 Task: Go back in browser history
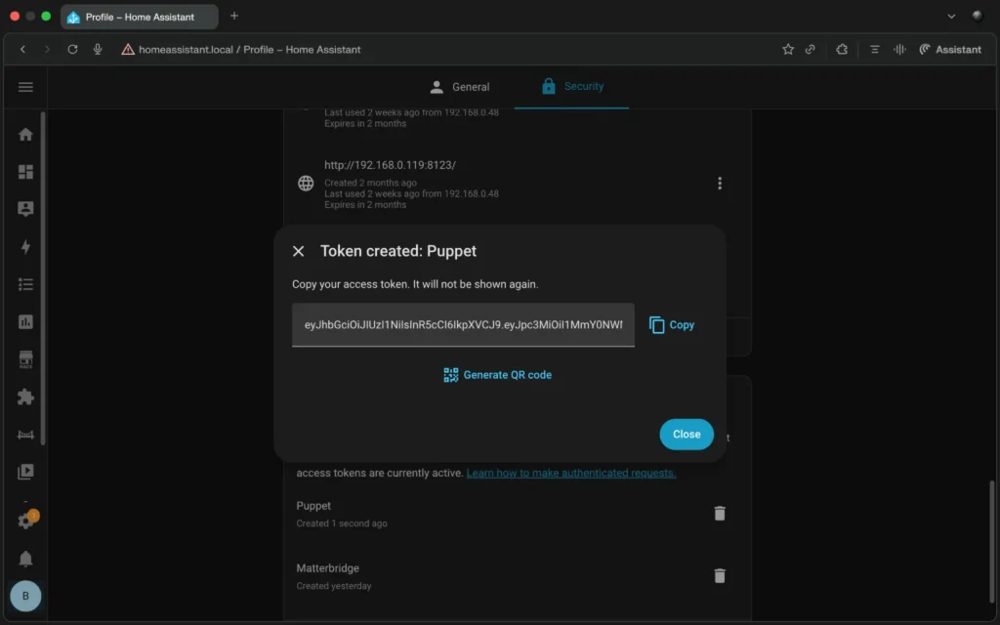click(23, 49)
